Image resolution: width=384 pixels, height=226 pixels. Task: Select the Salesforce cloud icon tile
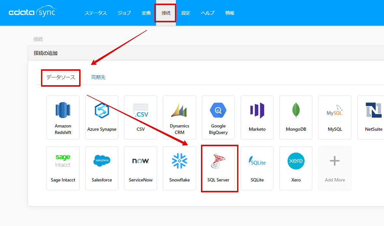[x=102, y=168]
